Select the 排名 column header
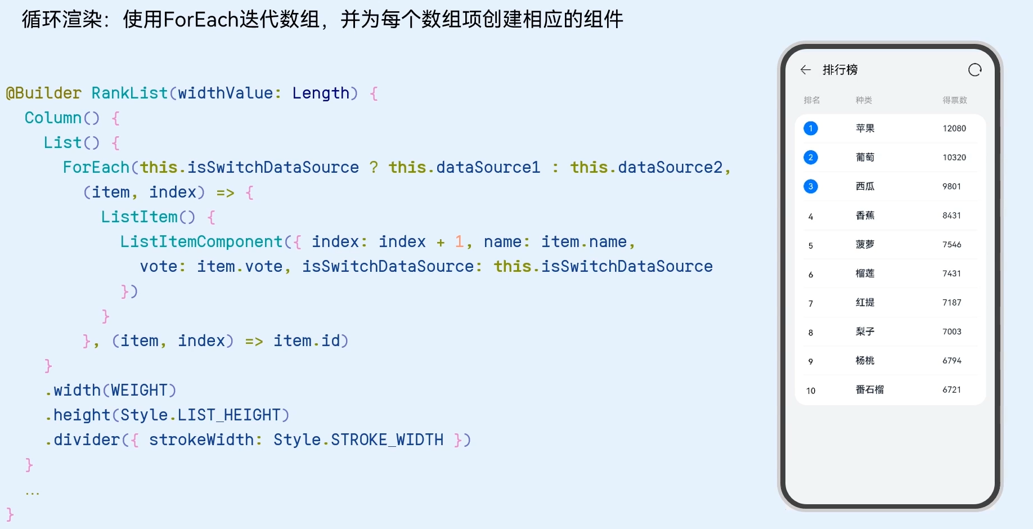Viewport: 1033px width, 529px height. (812, 100)
